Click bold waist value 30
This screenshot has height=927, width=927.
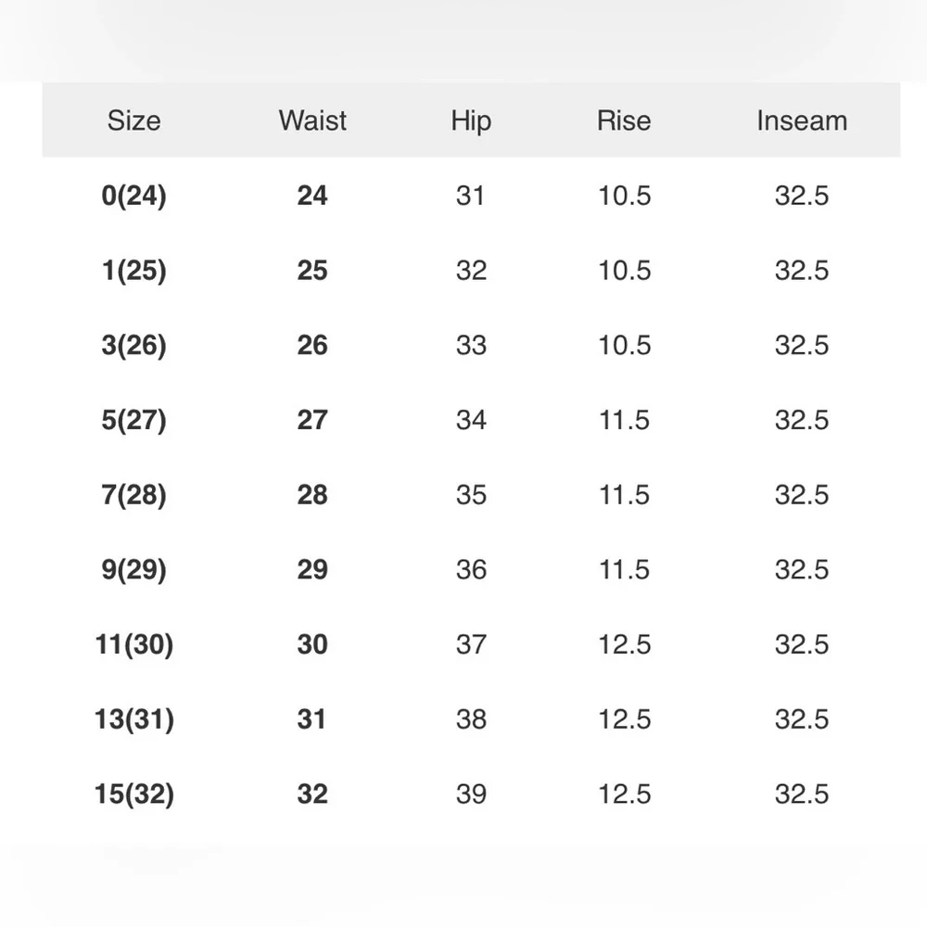[312, 644]
